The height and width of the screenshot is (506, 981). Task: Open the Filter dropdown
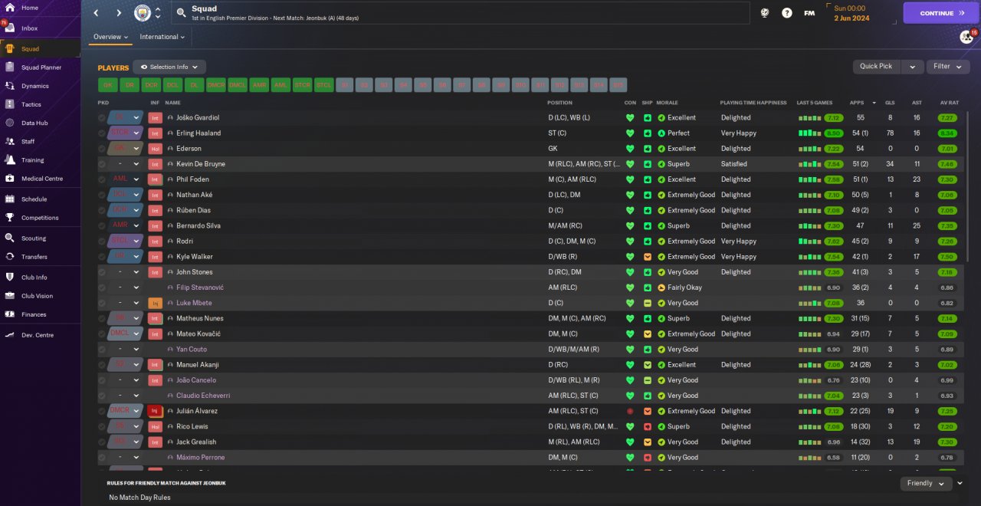pos(947,67)
